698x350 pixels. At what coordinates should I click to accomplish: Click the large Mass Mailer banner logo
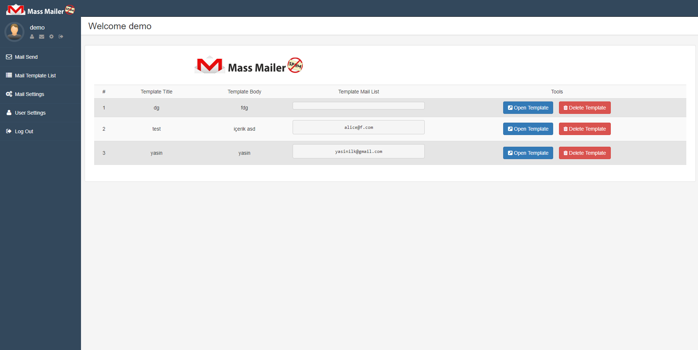pyautogui.click(x=249, y=65)
